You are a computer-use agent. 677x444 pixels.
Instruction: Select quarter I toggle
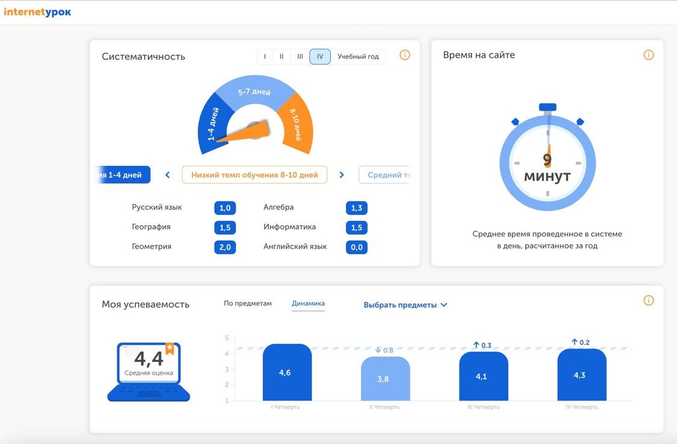[265, 57]
